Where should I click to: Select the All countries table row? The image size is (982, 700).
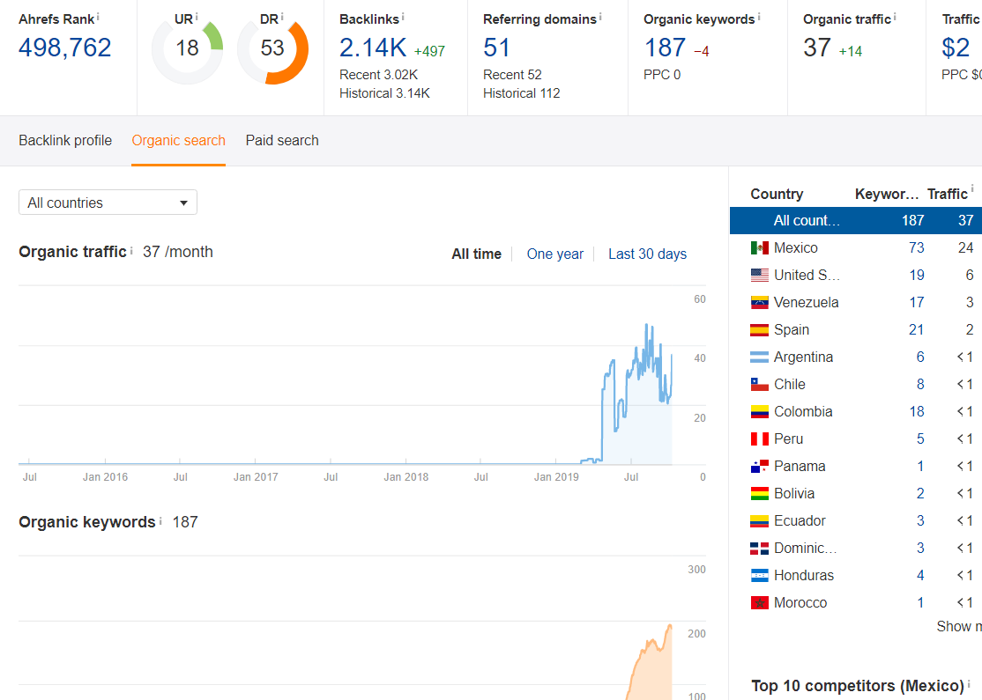click(x=855, y=220)
